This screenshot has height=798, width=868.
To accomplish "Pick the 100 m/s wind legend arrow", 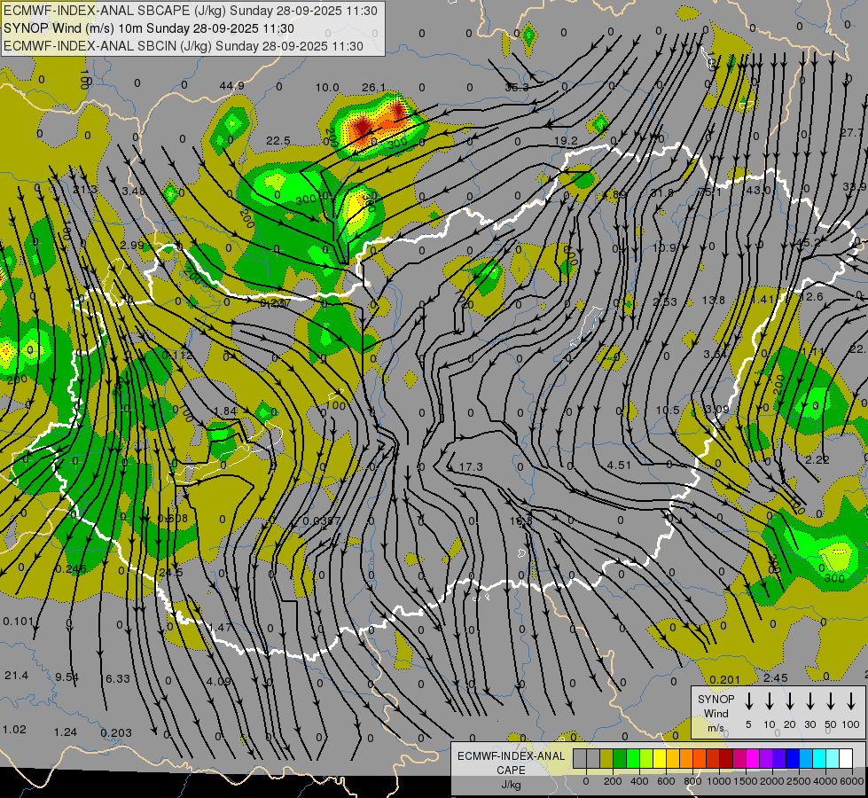I will (851, 701).
